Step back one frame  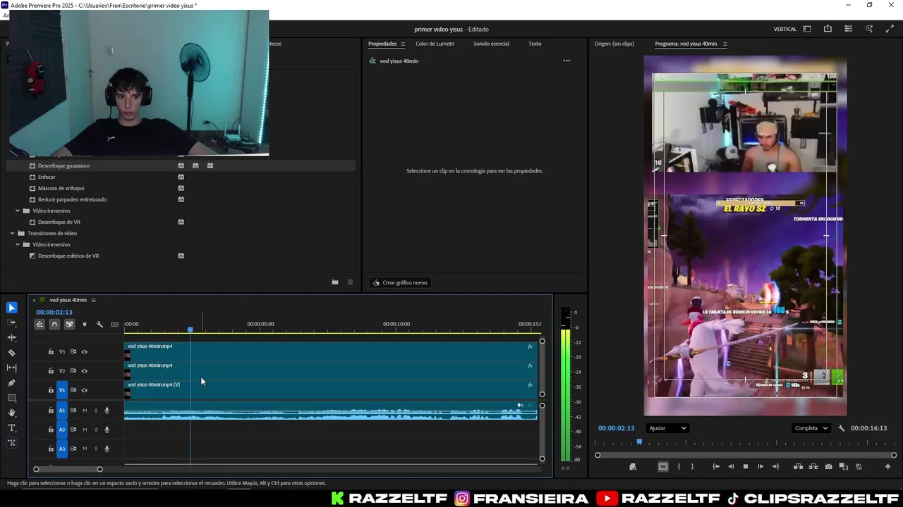731,467
